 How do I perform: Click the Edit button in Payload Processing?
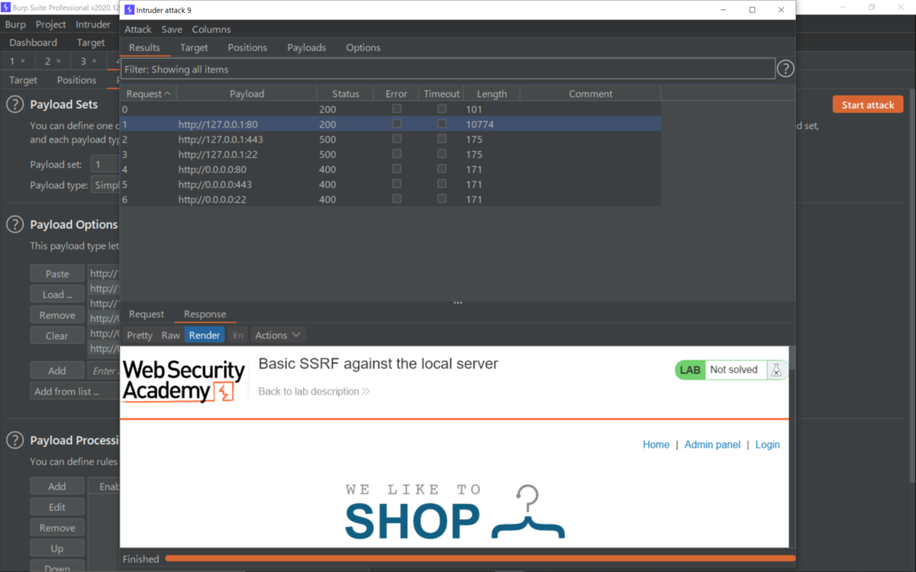(x=57, y=507)
